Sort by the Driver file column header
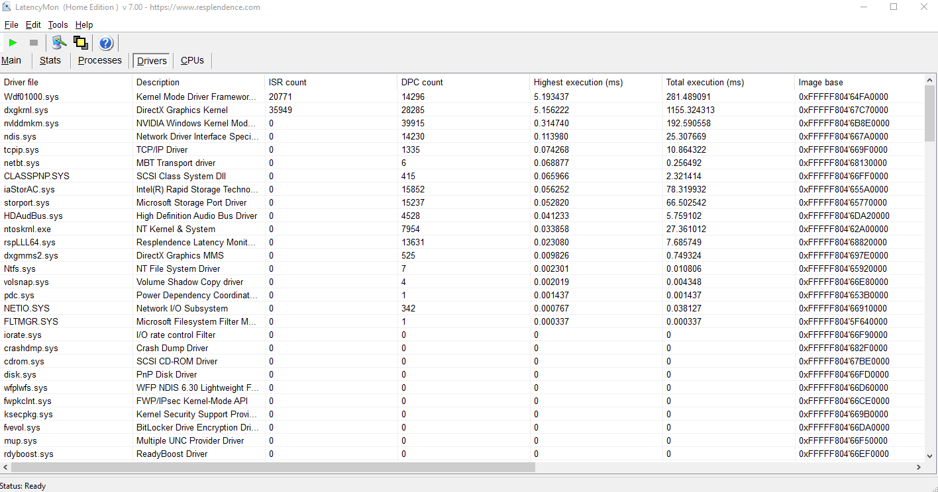This screenshot has height=492, width=938. point(66,82)
